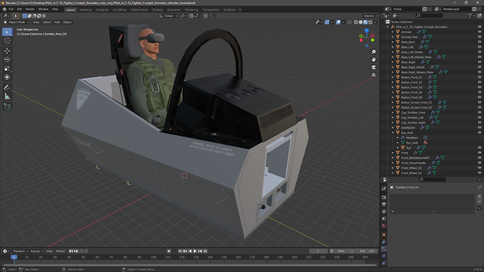Viewport: 484px width, 272px height.
Task: Switch to the UV Editing workspace tab
Action: pyautogui.click(x=119, y=10)
